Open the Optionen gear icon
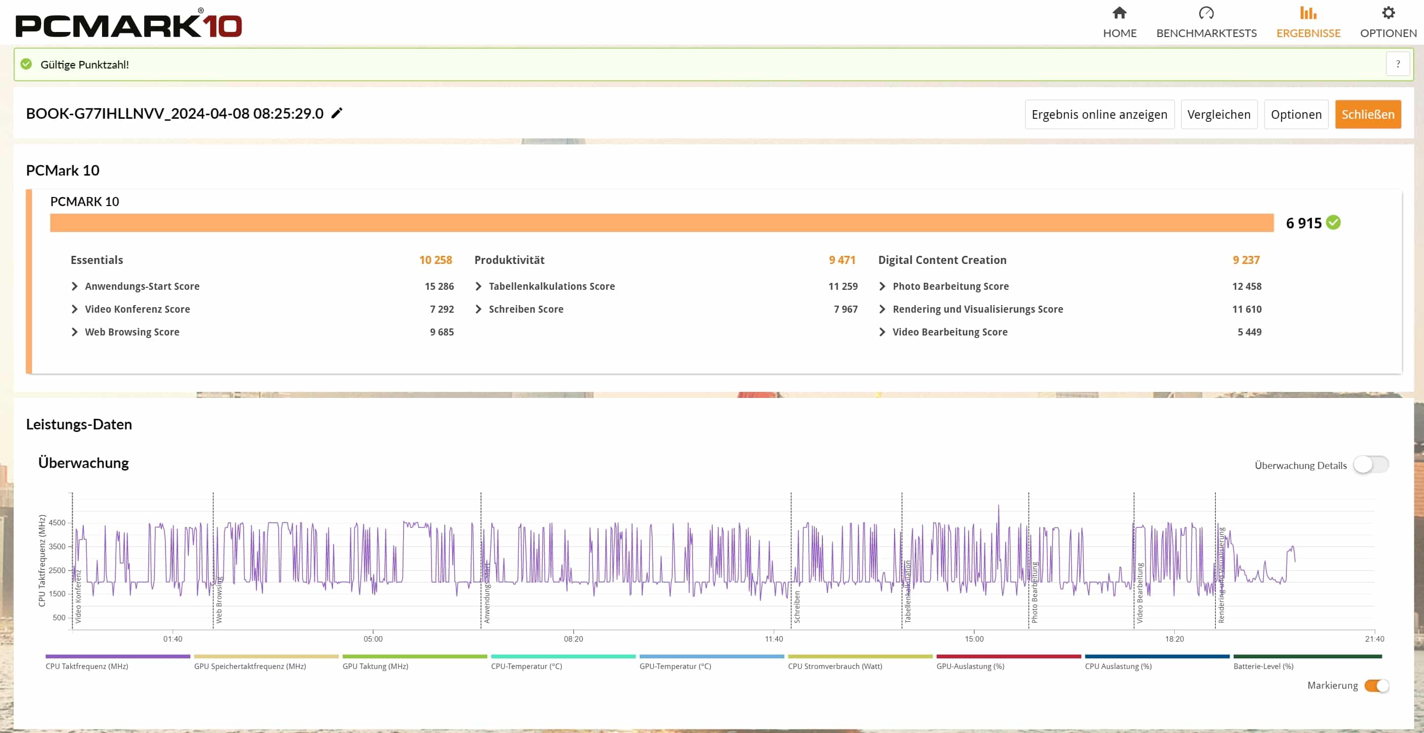The image size is (1424, 733). pos(1387,13)
